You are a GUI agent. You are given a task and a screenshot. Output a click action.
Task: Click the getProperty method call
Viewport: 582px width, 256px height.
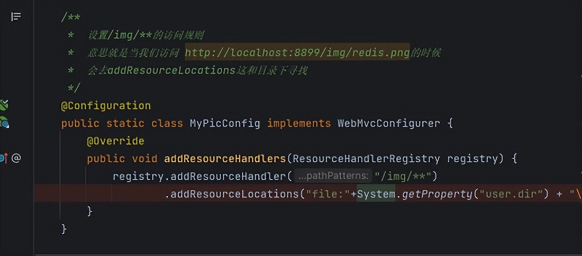[x=436, y=195]
